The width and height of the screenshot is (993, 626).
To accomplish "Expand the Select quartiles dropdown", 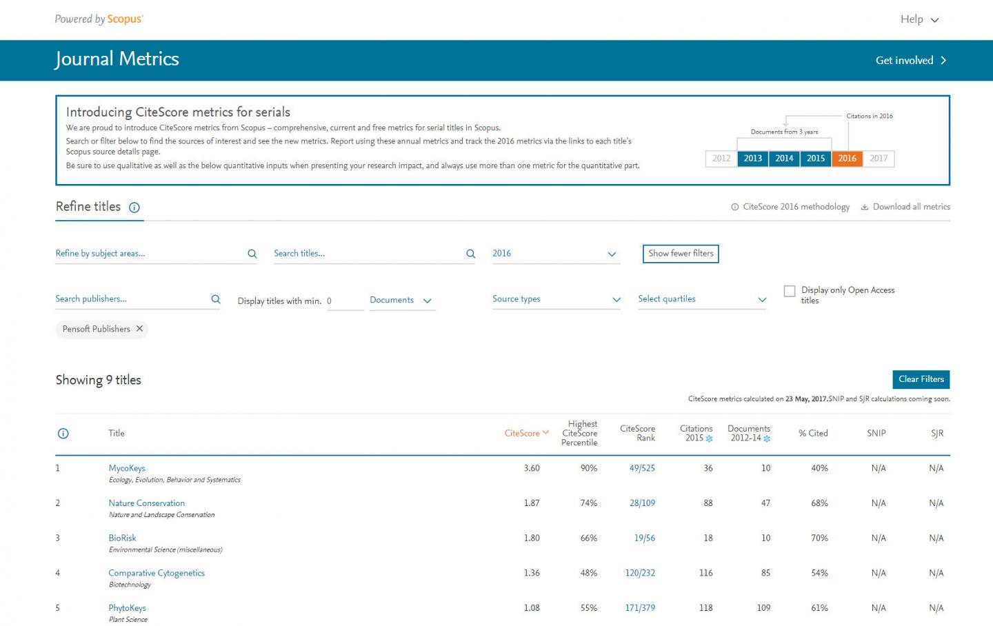I will [x=702, y=299].
